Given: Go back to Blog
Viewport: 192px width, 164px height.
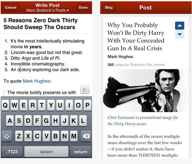Looking at the screenshot, I should (x=108, y=8).
